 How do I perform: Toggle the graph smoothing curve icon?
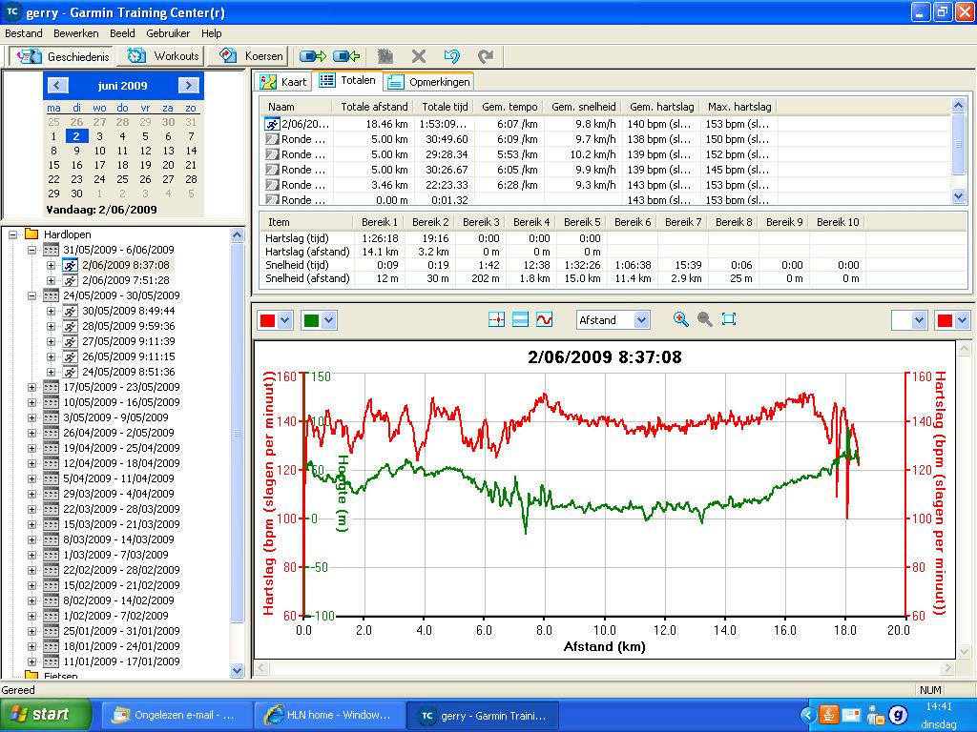click(544, 320)
